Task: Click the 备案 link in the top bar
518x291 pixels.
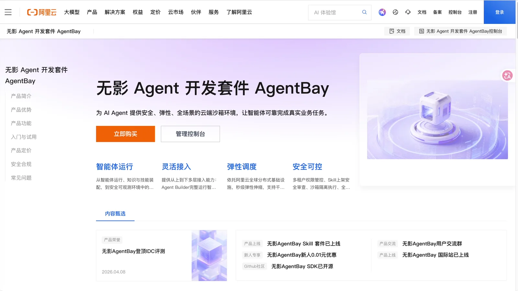Action: 437,12
